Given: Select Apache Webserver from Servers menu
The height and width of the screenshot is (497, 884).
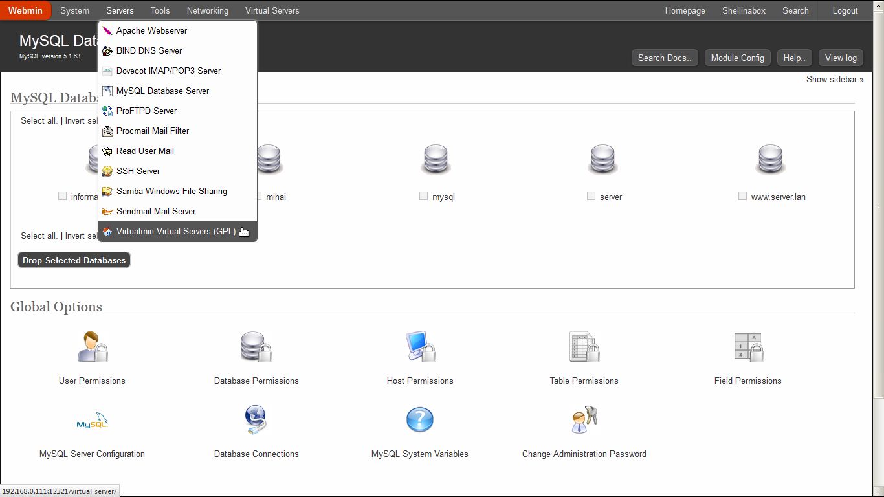Looking at the screenshot, I should 151,30.
